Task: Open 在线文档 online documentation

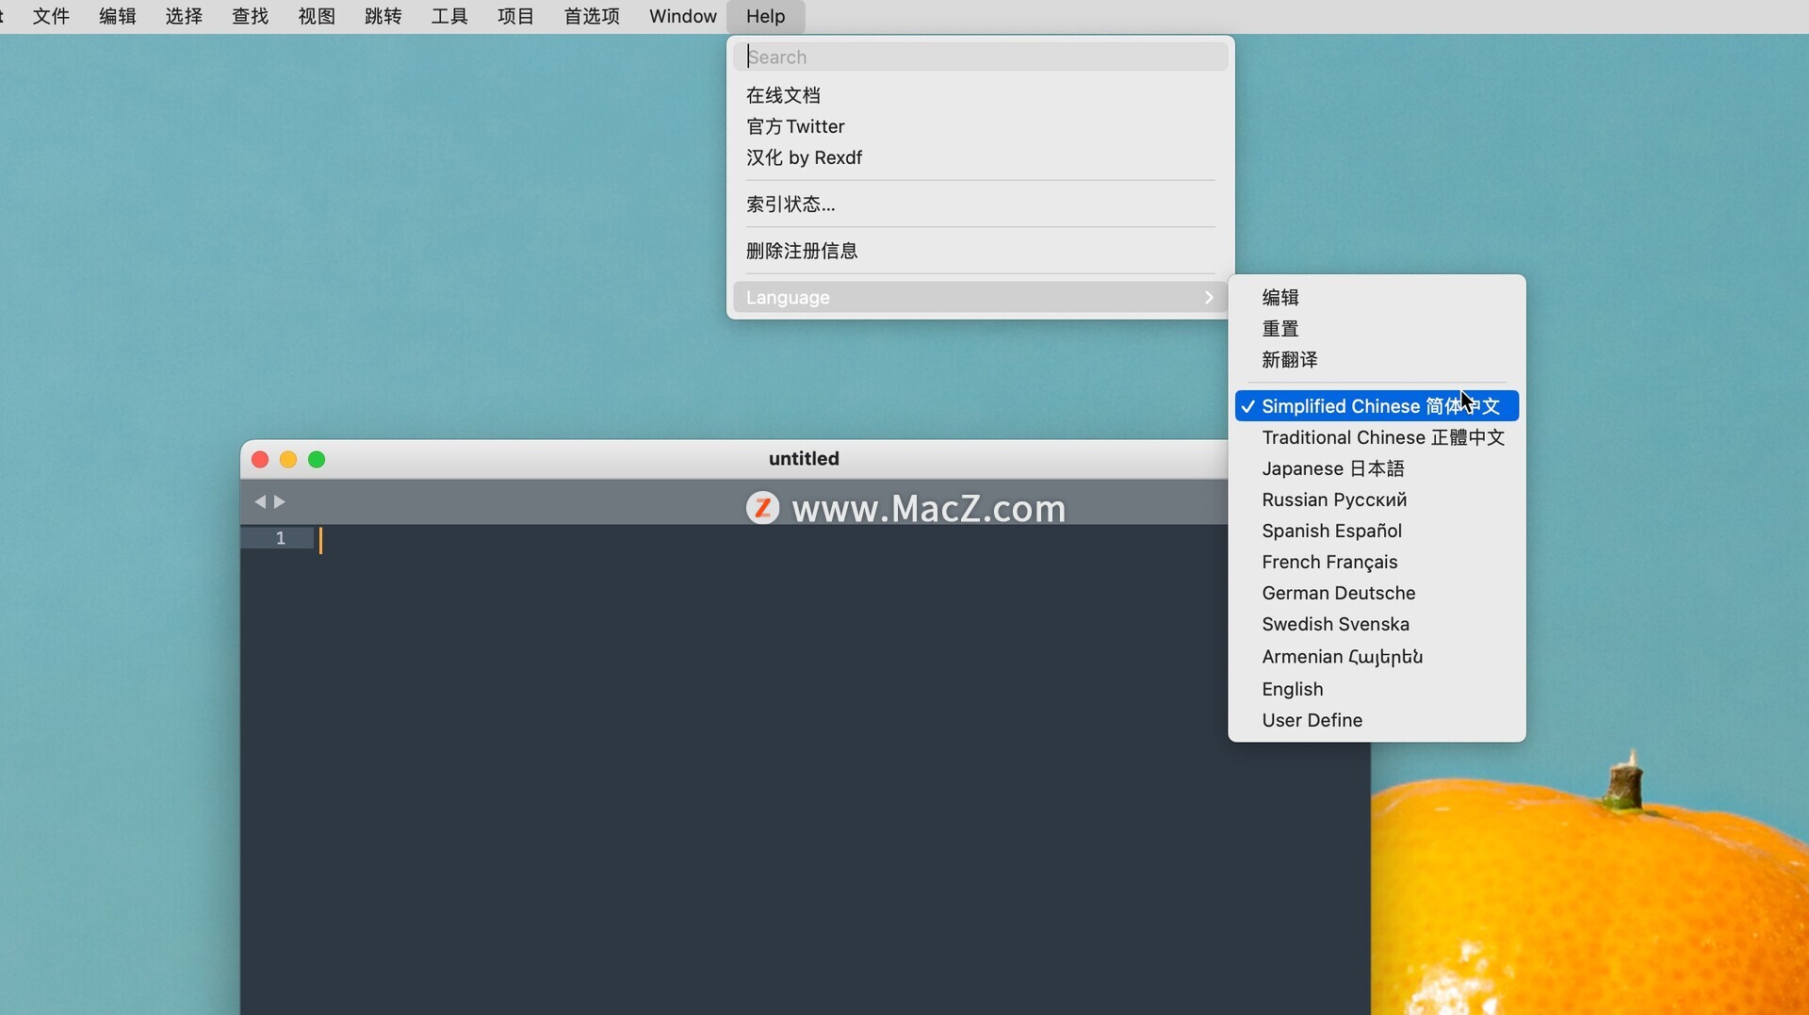Action: (783, 95)
